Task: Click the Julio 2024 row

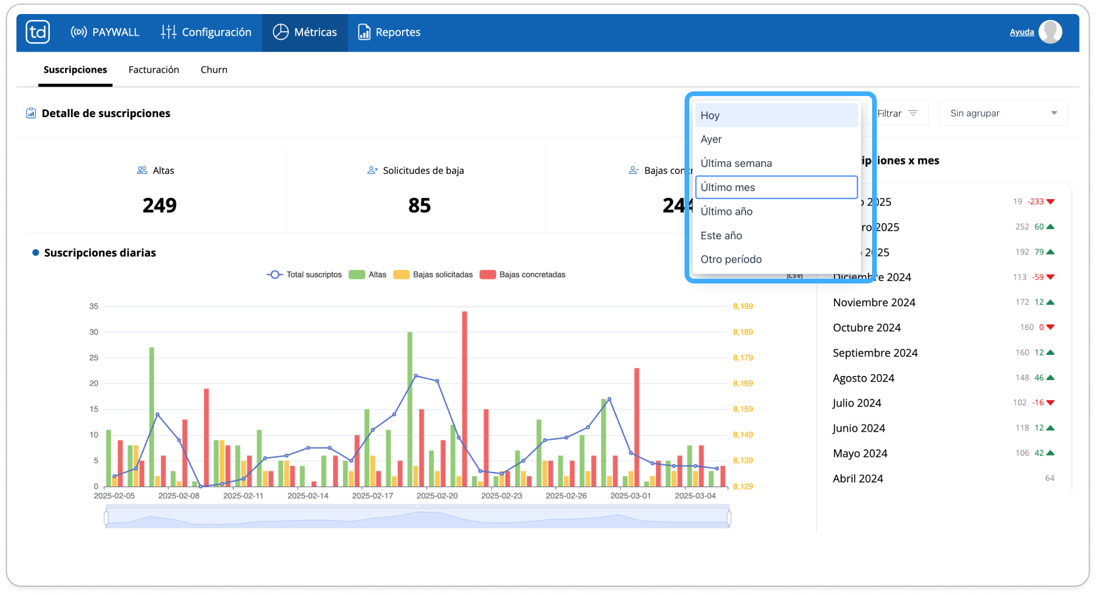Action: pos(943,403)
